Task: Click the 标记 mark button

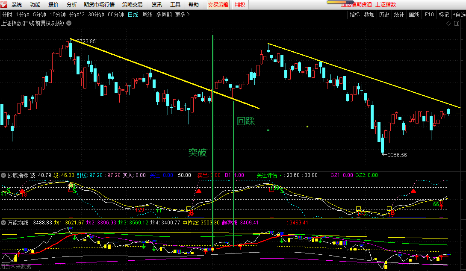Action: click(x=444, y=15)
